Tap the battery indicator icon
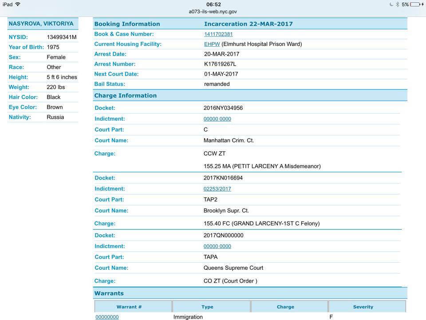Screen dimensions: 426x320 [415, 4]
